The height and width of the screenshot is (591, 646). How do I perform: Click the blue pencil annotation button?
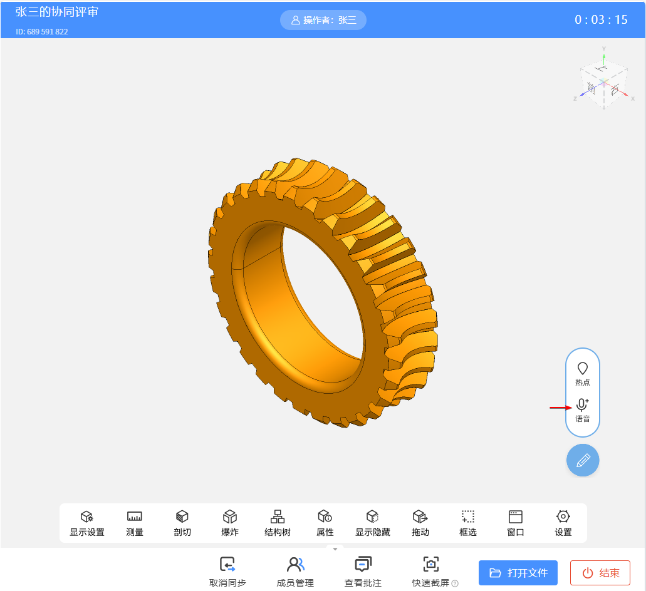coord(583,461)
